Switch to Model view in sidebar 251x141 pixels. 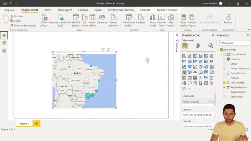[x=4, y=51]
